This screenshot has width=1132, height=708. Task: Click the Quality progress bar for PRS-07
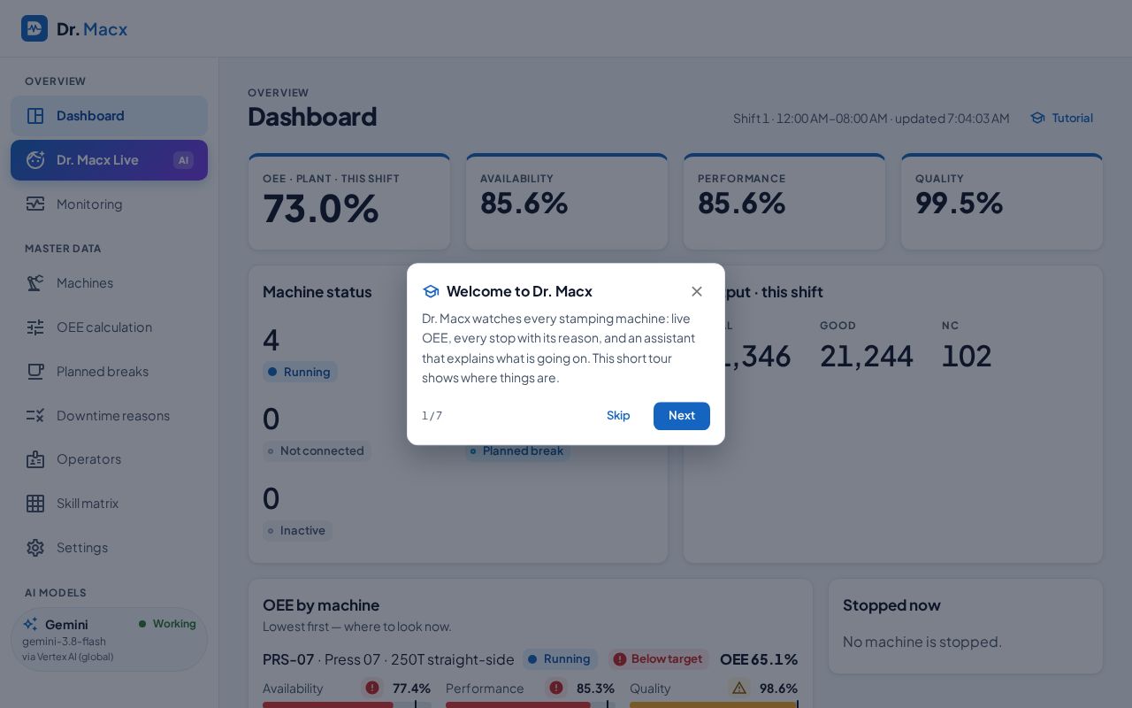tap(714, 704)
